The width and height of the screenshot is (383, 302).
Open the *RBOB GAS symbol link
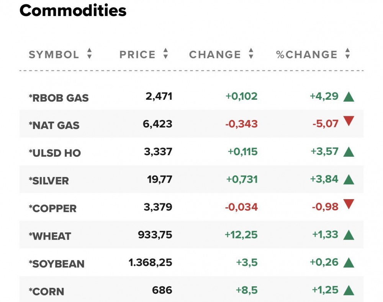click(59, 98)
